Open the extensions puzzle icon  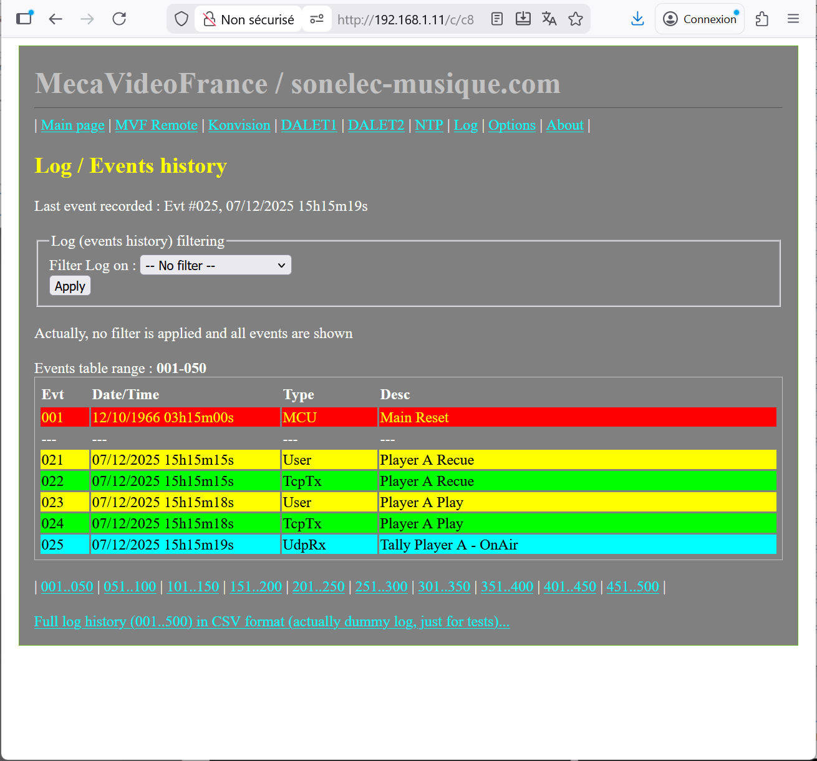pyautogui.click(x=761, y=19)
